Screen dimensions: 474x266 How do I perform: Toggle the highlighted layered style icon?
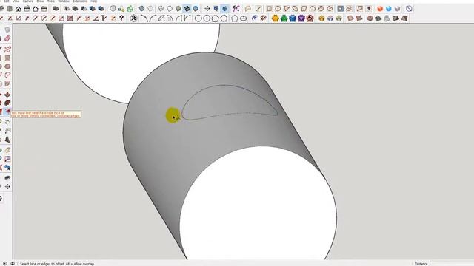click(x=187, y=8)
